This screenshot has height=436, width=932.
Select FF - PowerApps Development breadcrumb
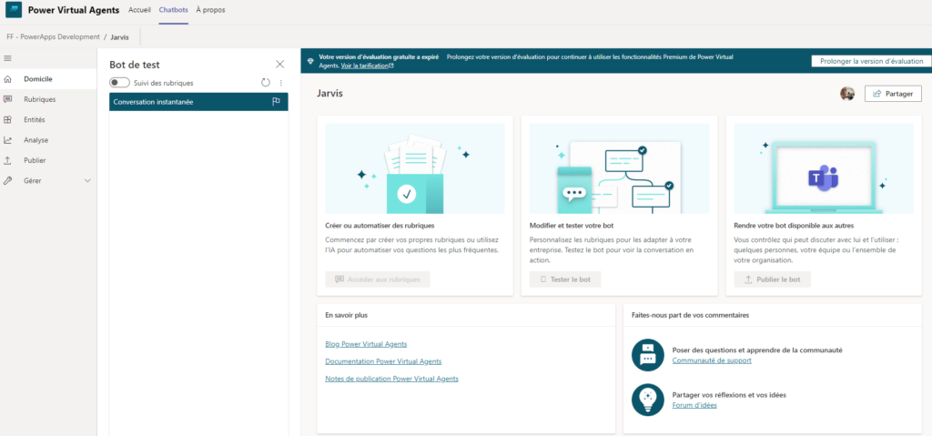click(53, 37)
